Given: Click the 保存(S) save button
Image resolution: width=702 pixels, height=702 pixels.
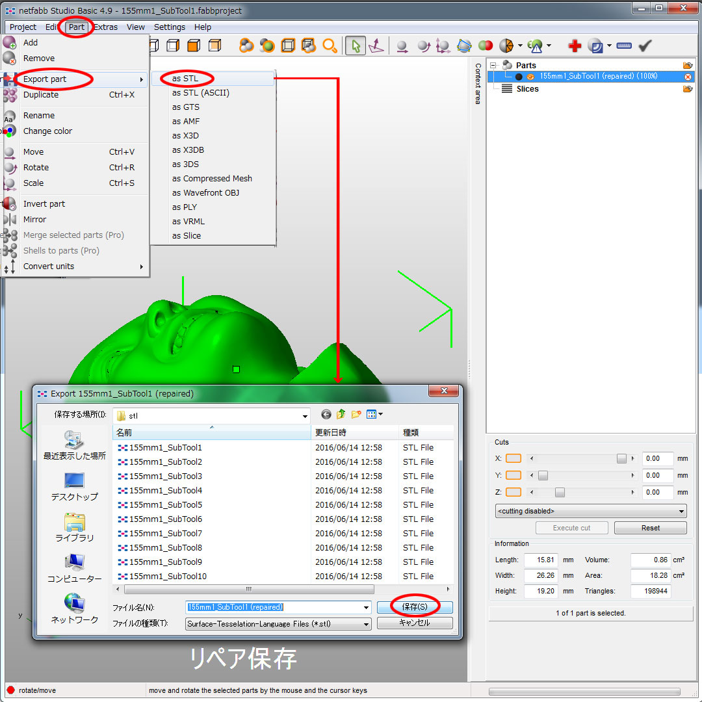Looking at the screenshot, I should tap(415, 607).
